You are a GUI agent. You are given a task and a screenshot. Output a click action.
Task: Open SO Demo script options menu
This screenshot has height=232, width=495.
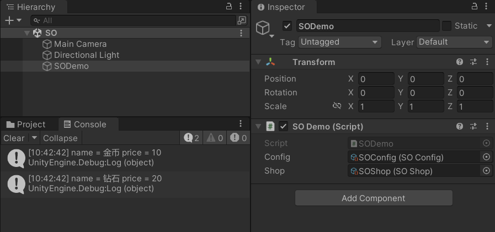tap(487, 127)
